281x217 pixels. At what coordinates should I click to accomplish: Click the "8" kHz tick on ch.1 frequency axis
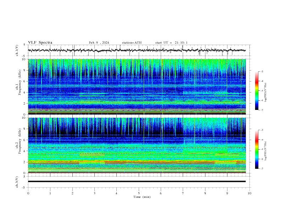(25, 70)
